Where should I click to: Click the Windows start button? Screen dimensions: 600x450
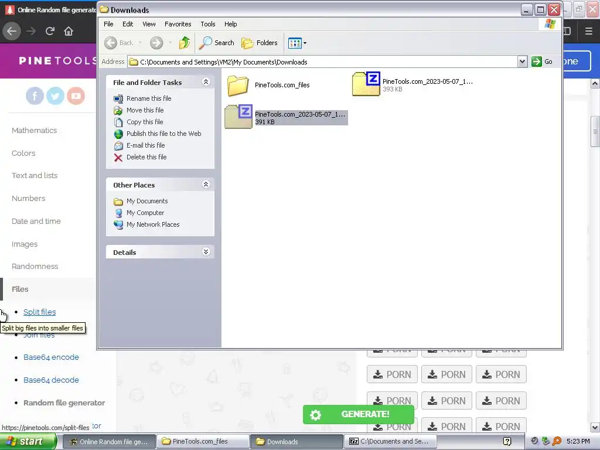click(x=28, y=442)
